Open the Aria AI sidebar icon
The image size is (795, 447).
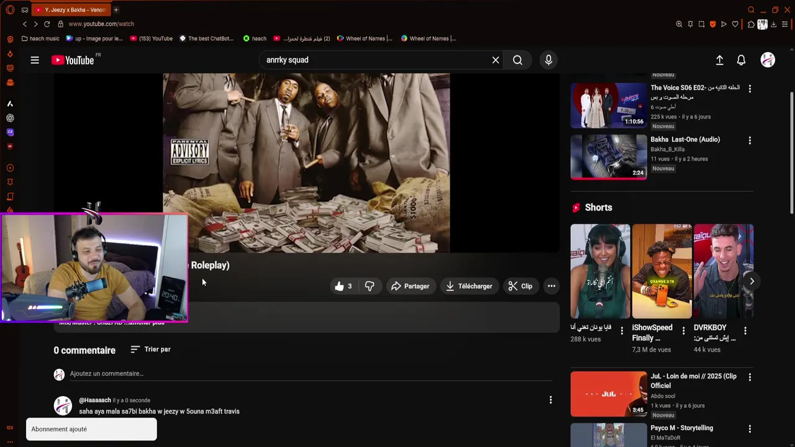pos(10,104)
